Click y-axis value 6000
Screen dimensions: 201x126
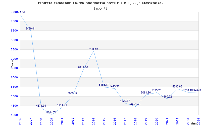(x=14, y=77)
